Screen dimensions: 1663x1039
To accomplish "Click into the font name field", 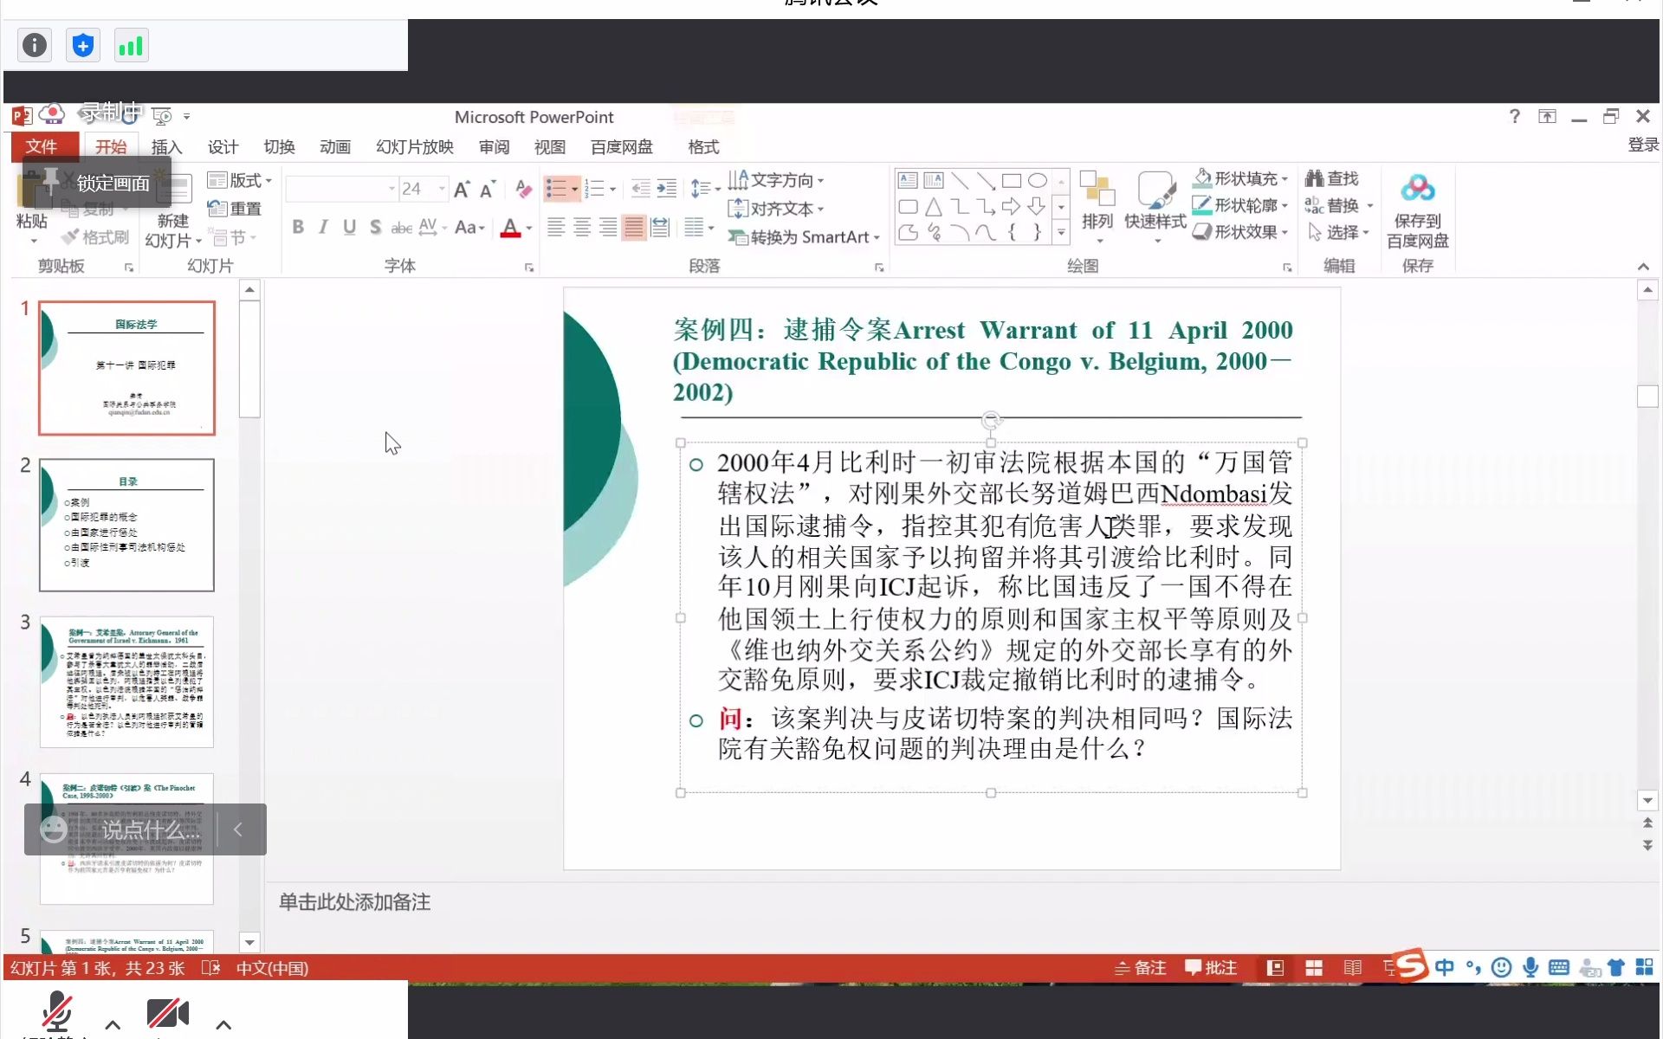I will pos(341,189).
